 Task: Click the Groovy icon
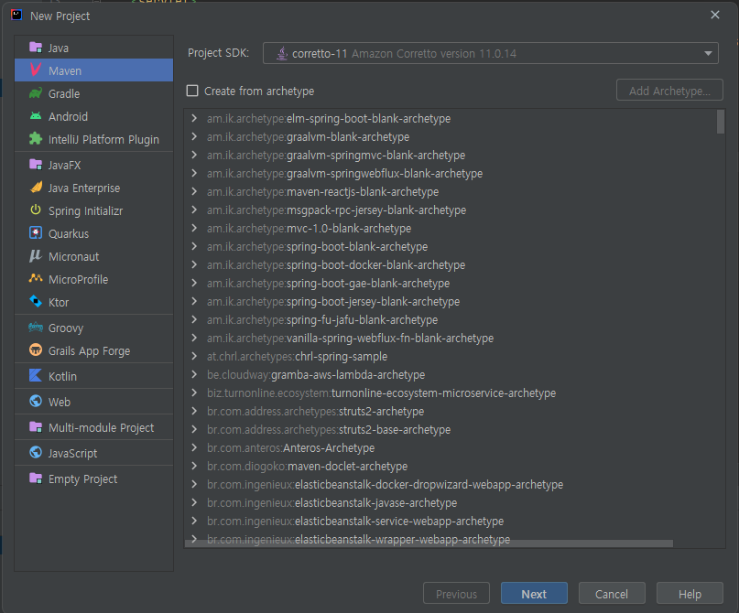tap(36, 327)
